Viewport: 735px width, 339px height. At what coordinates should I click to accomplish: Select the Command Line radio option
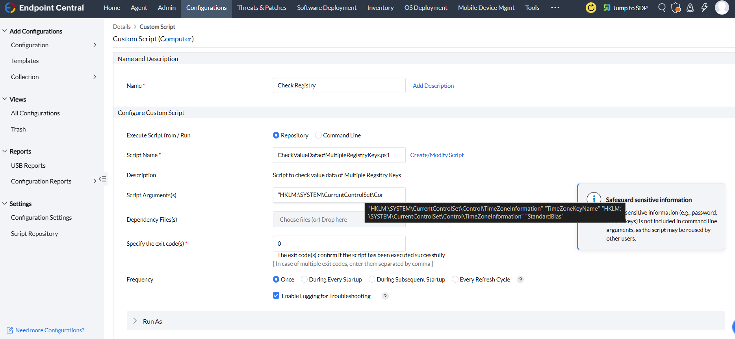coord(319,135)
